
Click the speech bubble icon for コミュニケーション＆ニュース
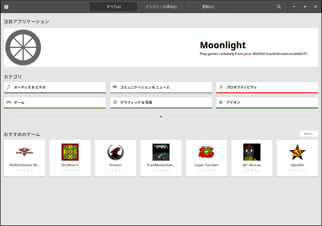(x=115, y=87)
